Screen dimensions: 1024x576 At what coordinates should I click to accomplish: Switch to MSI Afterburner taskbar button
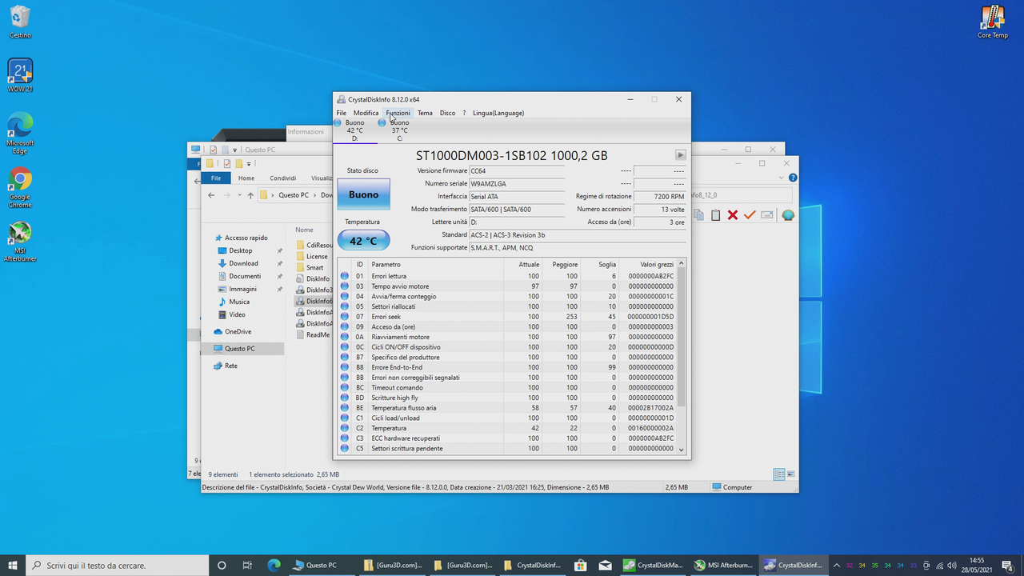(x=723, y=565)
